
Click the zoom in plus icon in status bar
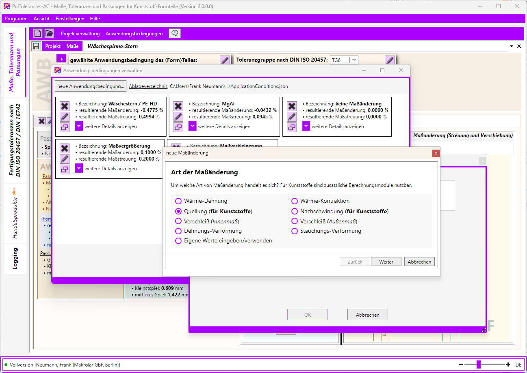coord(508,364)
